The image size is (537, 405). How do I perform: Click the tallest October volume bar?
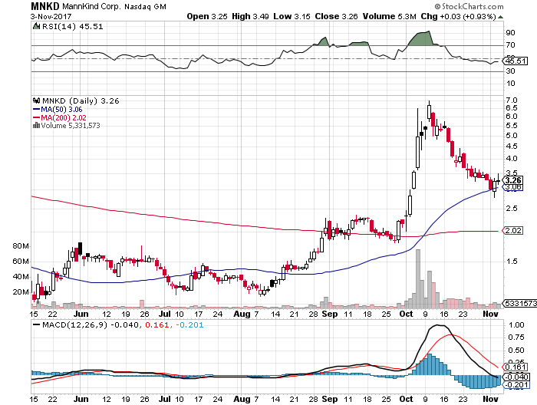418,278
